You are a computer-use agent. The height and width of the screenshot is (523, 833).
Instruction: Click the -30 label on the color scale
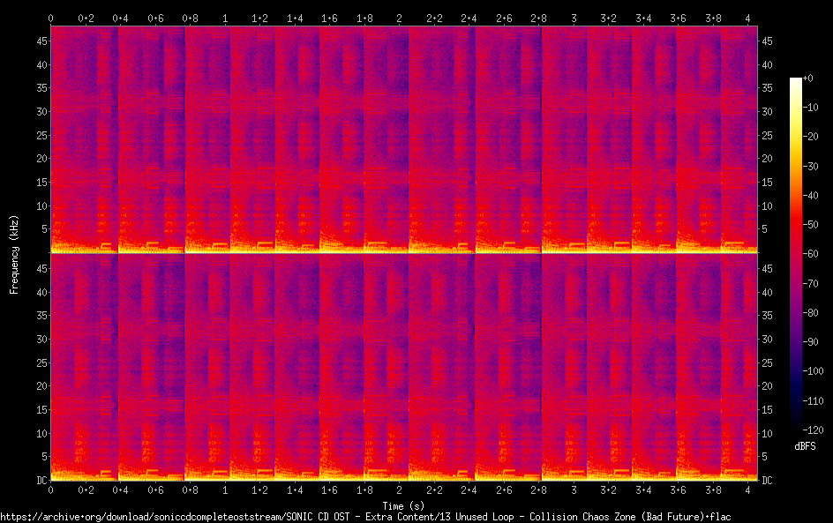point(813,167)
